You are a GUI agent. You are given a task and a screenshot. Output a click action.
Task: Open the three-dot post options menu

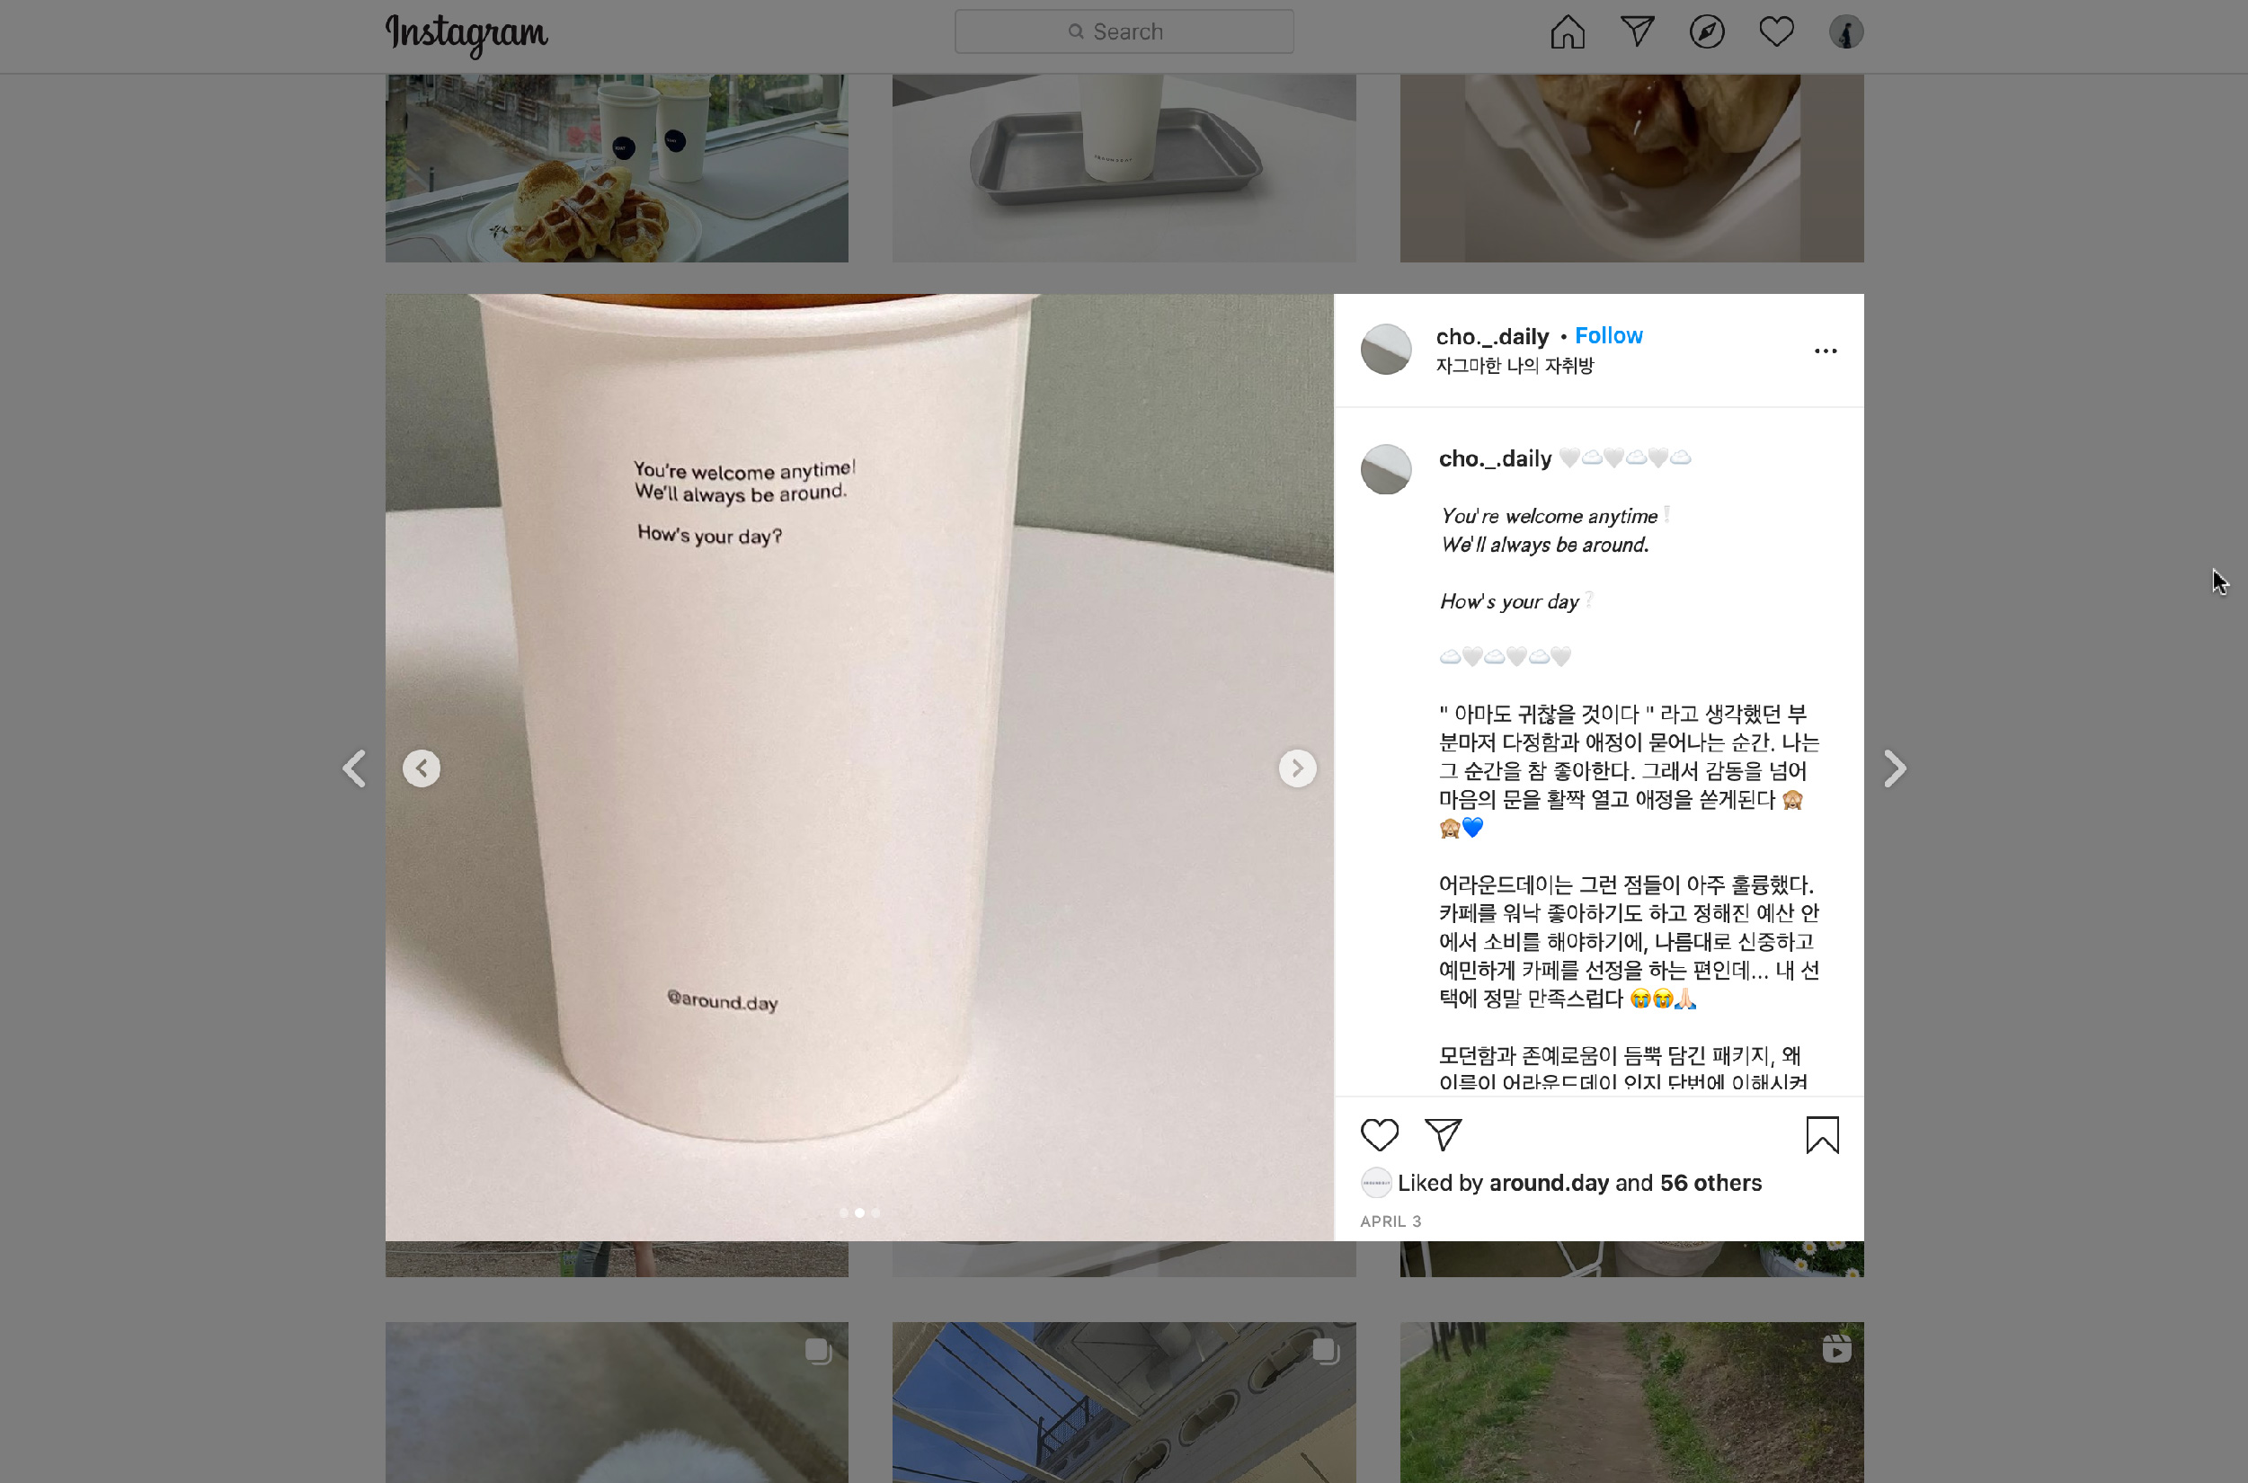click(x=1826, y=351)
